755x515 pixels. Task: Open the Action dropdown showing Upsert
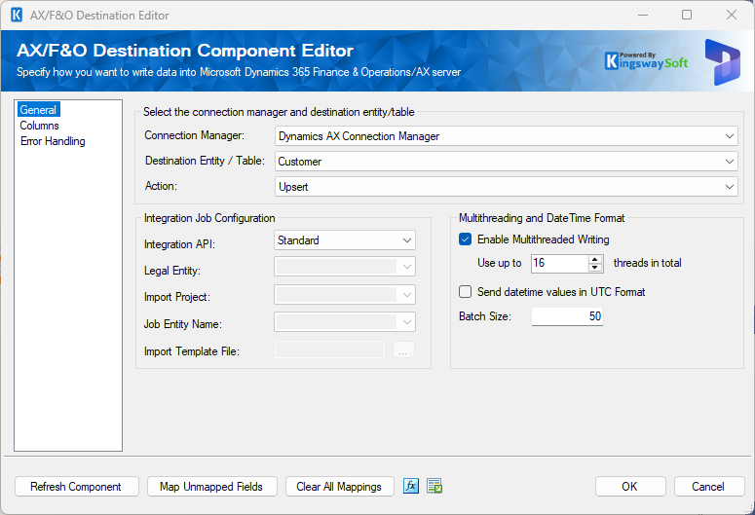[x=506, y=187]
